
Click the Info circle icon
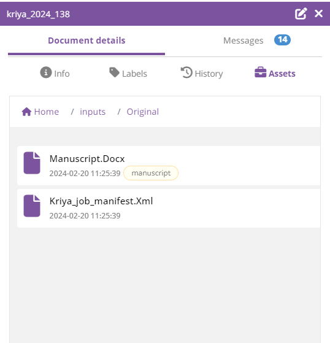46,72
